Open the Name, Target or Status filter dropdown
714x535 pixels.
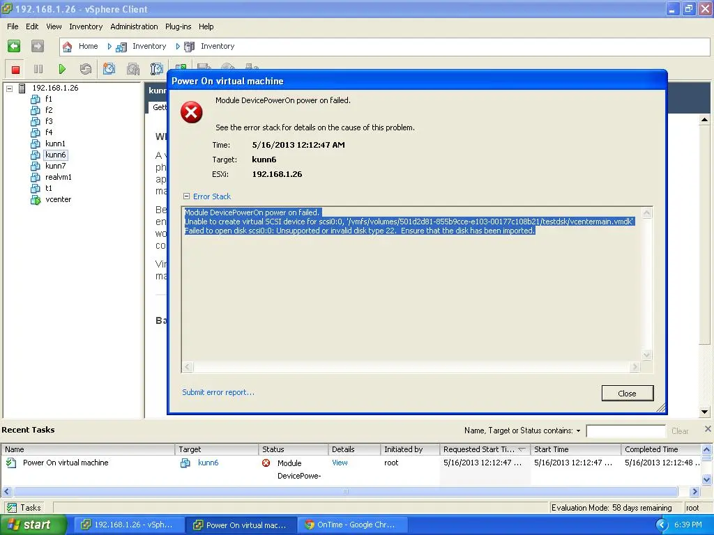(578, 431)
